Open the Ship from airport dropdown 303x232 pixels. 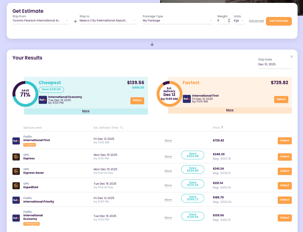[x=41, y=20]
